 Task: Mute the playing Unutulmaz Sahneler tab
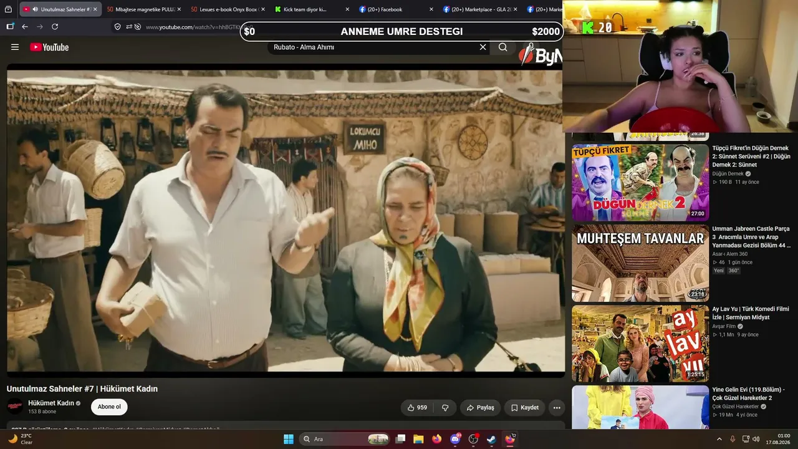coord(35,9)
